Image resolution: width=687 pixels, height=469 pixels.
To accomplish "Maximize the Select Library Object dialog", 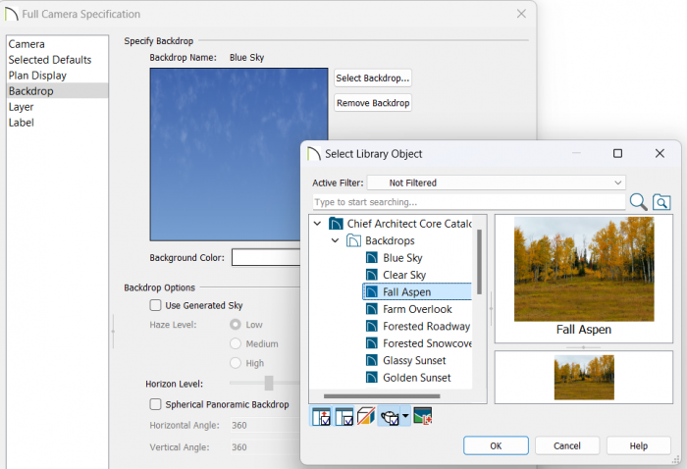I will tap(617, 153).
